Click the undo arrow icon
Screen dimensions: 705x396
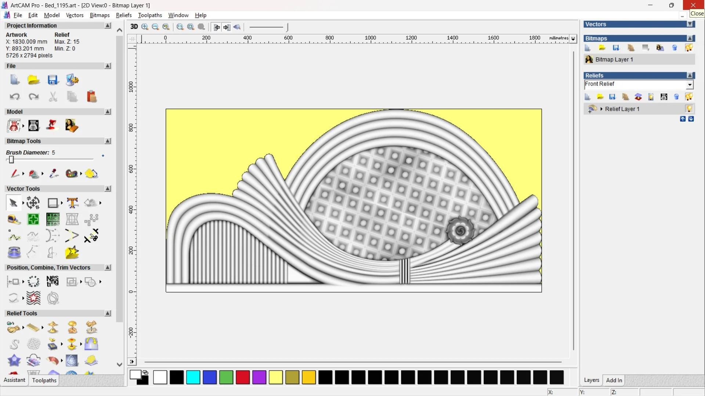15,96
